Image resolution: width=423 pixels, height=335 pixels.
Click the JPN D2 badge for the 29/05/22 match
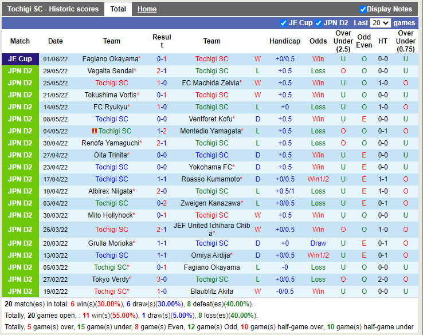pyautogui.click(x=20, y=71)
